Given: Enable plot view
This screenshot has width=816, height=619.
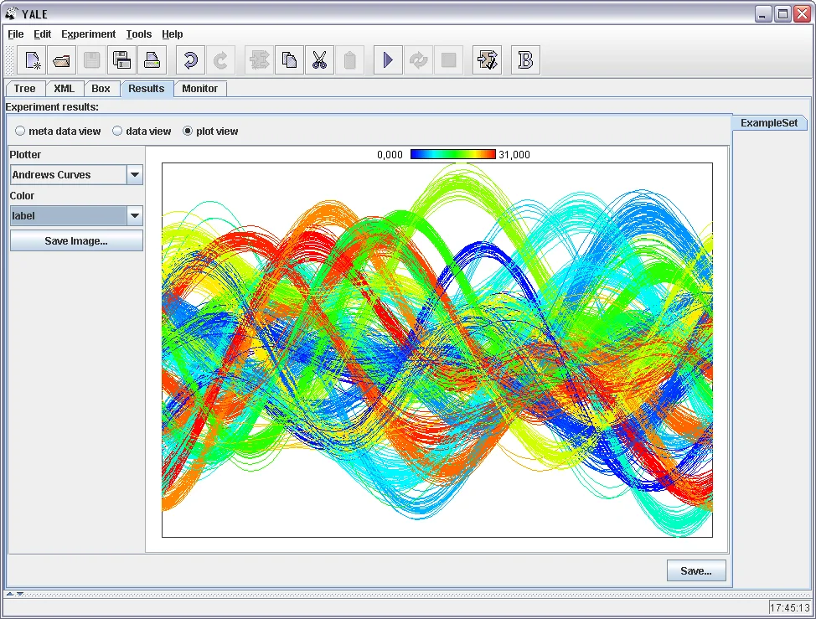Looking at the screenshot, I should (x=187, y=131).
